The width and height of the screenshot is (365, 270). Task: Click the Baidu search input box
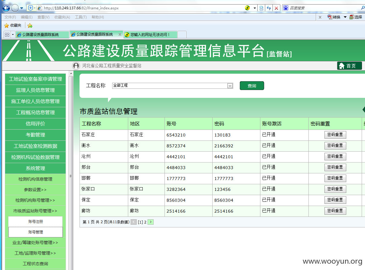(x=324, y=8)
